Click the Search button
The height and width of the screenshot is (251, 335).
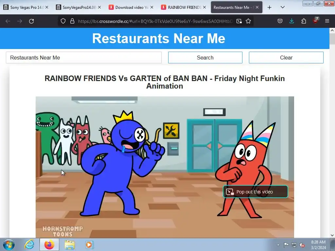click(x=205, y=58)
